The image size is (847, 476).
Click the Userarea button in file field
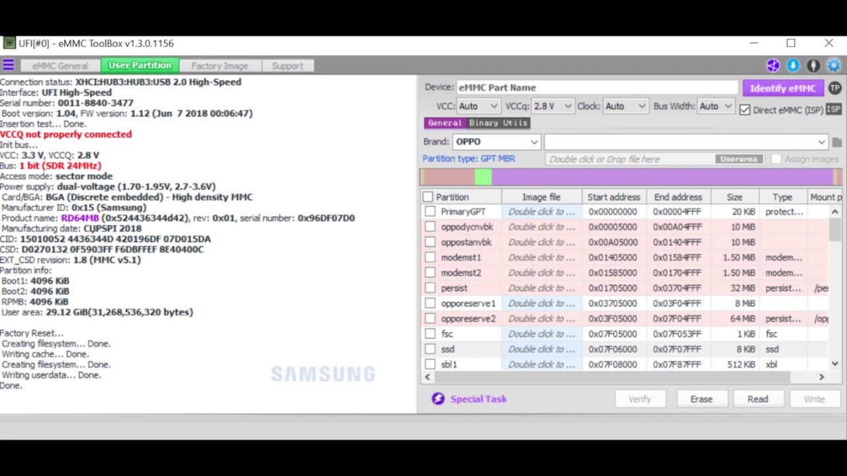738,159
